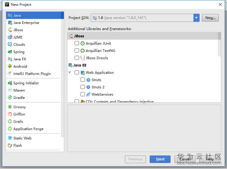Click the Project SDK combo box field

(145, 18)
